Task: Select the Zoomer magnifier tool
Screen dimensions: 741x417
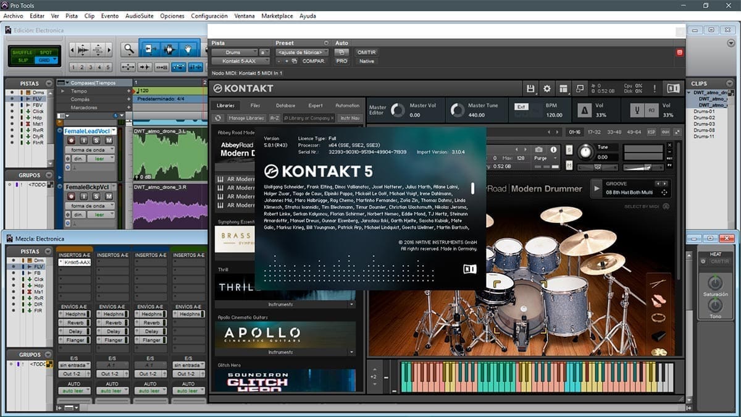Action: pyautogui.click(x=128, y=49)
